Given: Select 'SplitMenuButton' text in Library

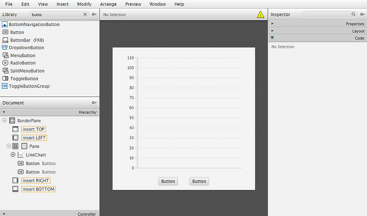Looking at the screenshot, I should tap(27, 70).
